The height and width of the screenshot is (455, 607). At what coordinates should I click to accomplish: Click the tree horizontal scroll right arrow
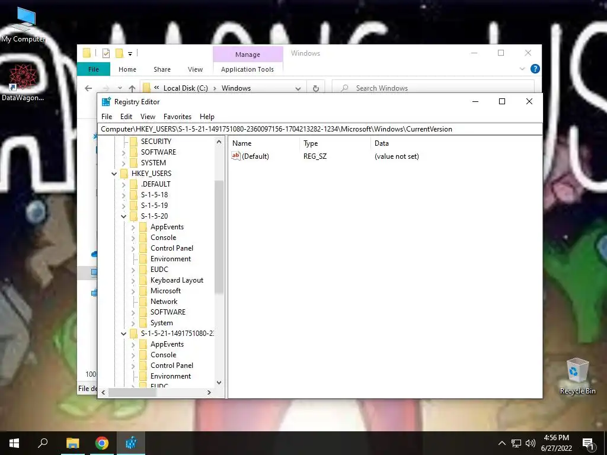(209, 392)
